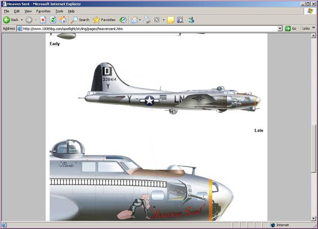Viewport: 318px width, 229px height.
Task: Open the Mail options dropdown arrow
Action: pos(140,20)
